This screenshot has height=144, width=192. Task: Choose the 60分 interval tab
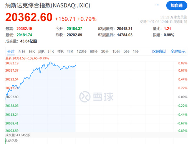pyautogui.click(x=94, y=52)
